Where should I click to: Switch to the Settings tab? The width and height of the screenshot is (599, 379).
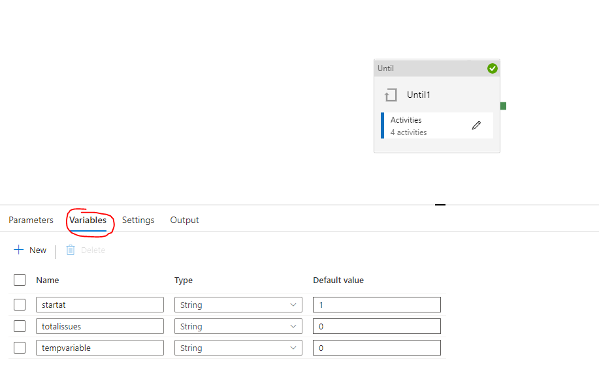138,220
